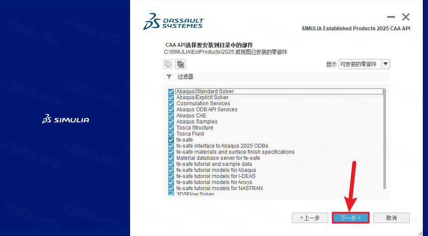Toggle fe-safe tutorial models for Abaqus checkbox
Image resolution: width=428 pixels, height=236 pixels.
point(171,170)
